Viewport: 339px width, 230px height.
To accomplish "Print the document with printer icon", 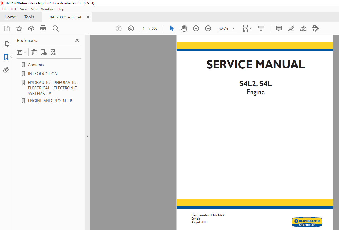I will [x=43, y=28].
